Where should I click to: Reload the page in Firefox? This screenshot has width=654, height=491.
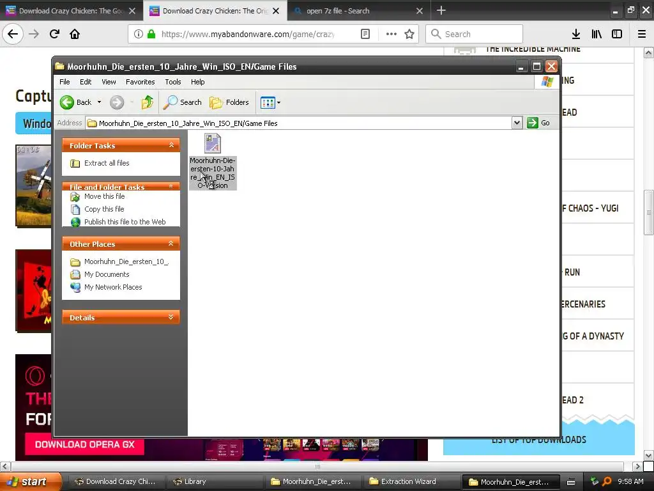coord(54,34)
